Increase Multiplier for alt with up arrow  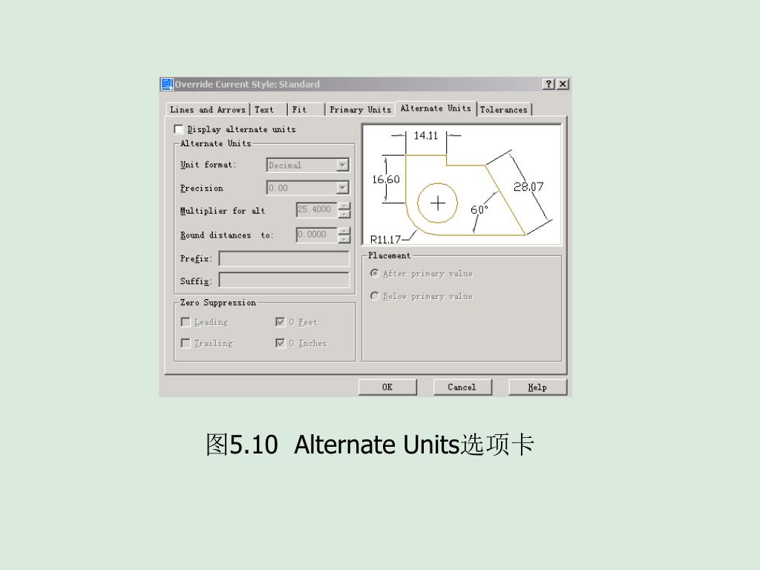pos(344,206)
